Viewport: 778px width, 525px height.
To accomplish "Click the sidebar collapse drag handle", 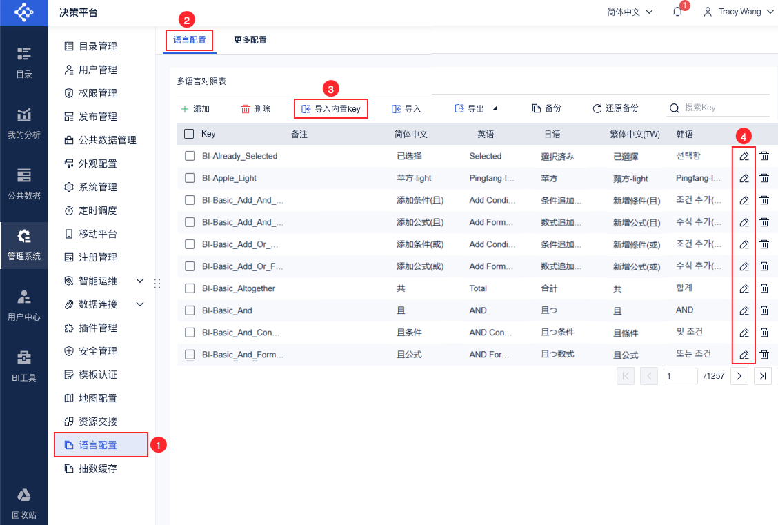I will (157, 284).
